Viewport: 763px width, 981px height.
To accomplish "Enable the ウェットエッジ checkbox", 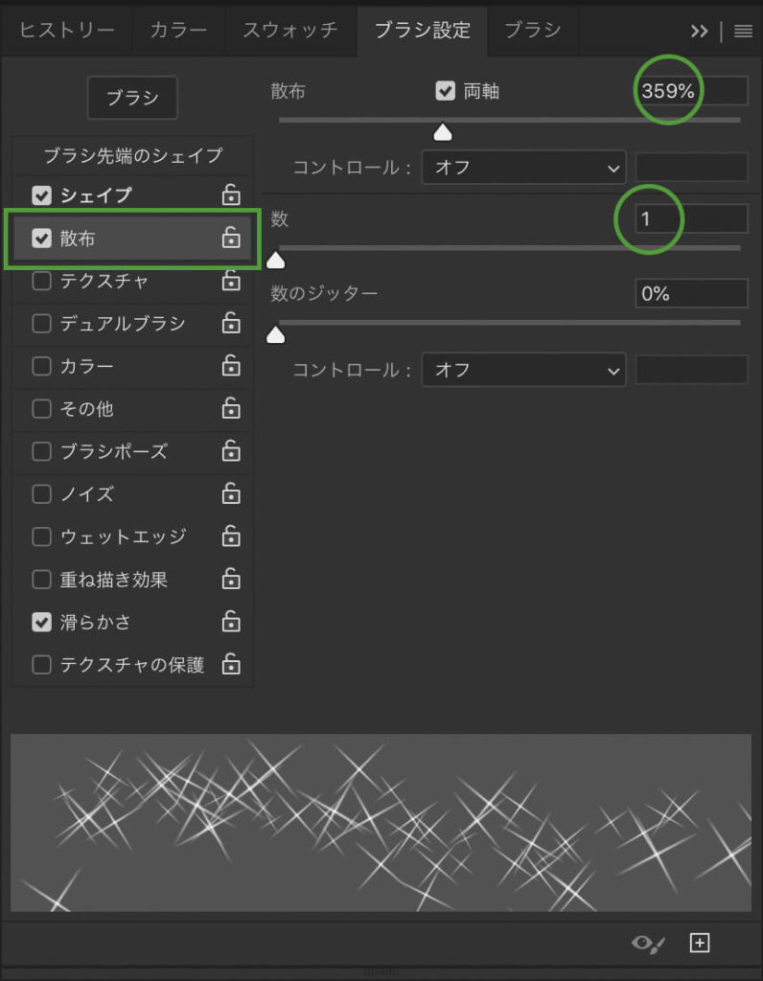I will pyautogui.click(x=41, y=536).
